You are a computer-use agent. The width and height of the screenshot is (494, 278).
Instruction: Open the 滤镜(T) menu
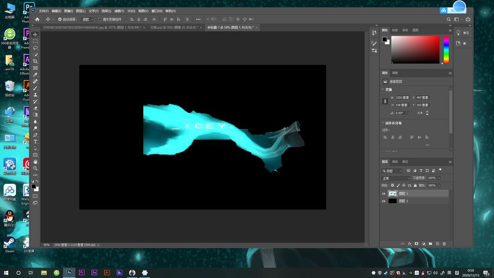coord(119,11)
